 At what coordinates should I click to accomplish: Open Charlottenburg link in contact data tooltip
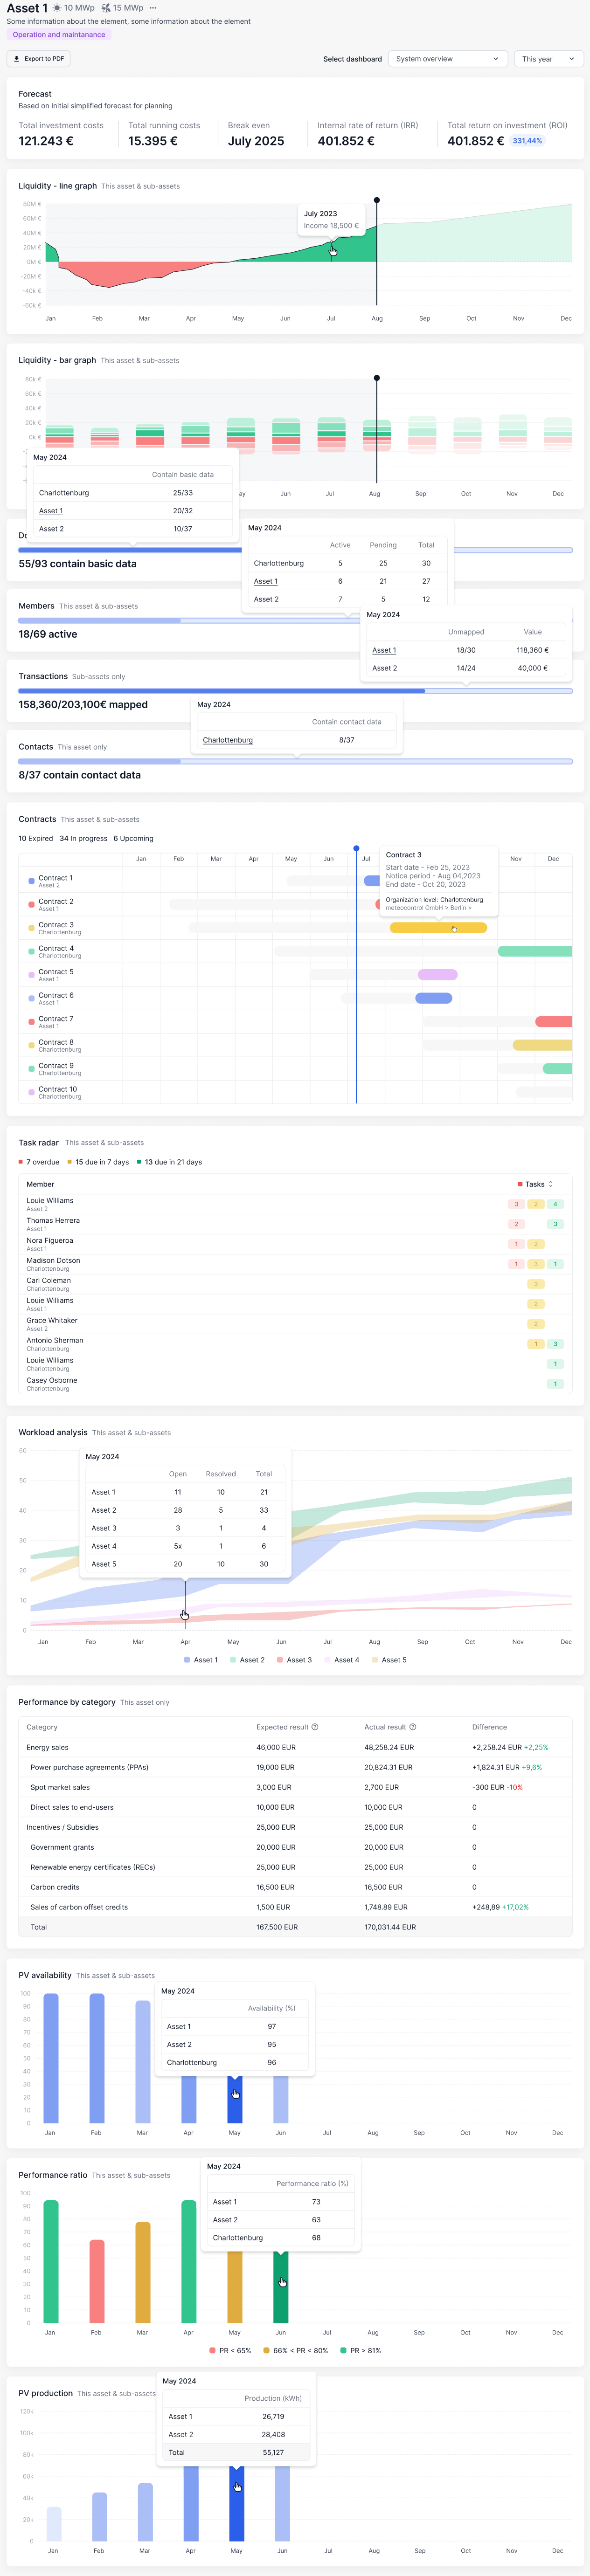tap(228, 740)
